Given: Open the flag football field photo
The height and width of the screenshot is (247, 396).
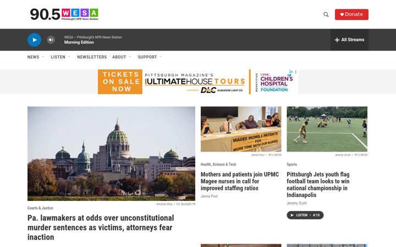Looking at the screenshot, I should click(327, 129).
